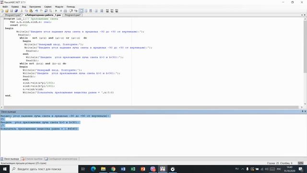Click the taskbar search box
Image resolution: width=307 pixels, height=173 pixels.
(44, 169)
